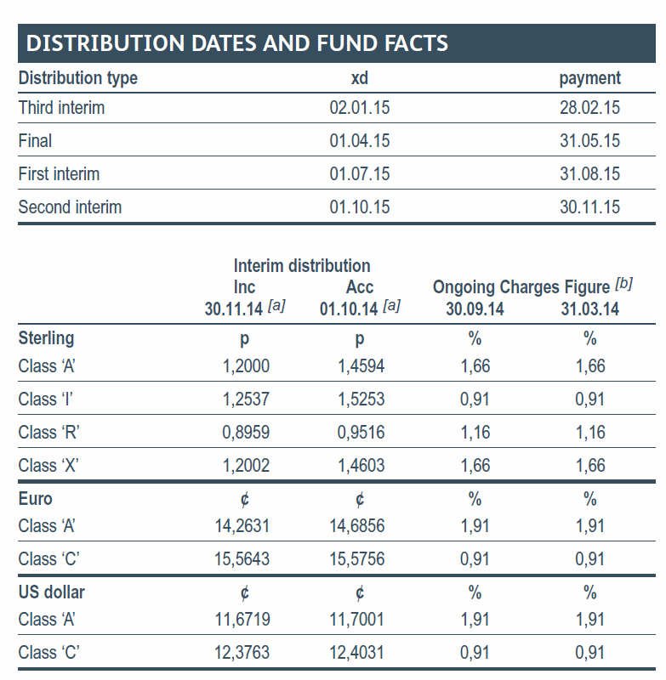Select Second interim payment date 30.11.15

point(589,207)
